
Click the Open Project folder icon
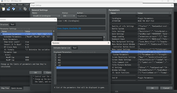[x=8, y=9]
